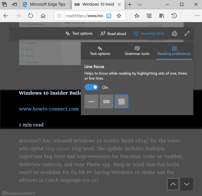Click the address bar URL field

click(x=84, y=16)
